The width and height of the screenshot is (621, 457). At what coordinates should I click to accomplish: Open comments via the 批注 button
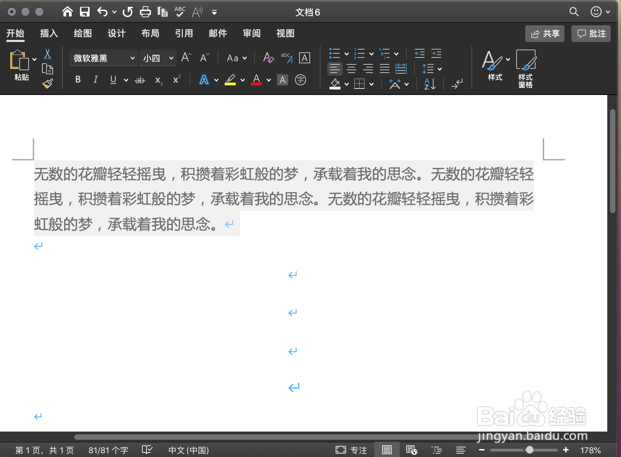pos(591,33)
